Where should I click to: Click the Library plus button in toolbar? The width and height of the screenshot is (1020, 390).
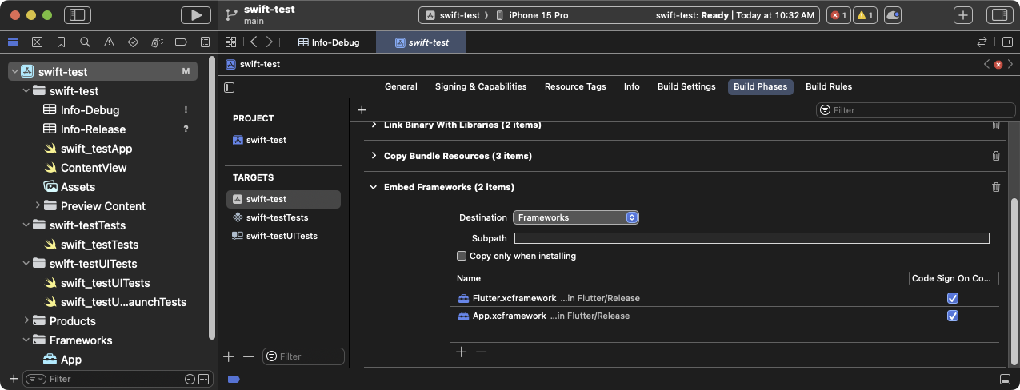tap(963, 15)
